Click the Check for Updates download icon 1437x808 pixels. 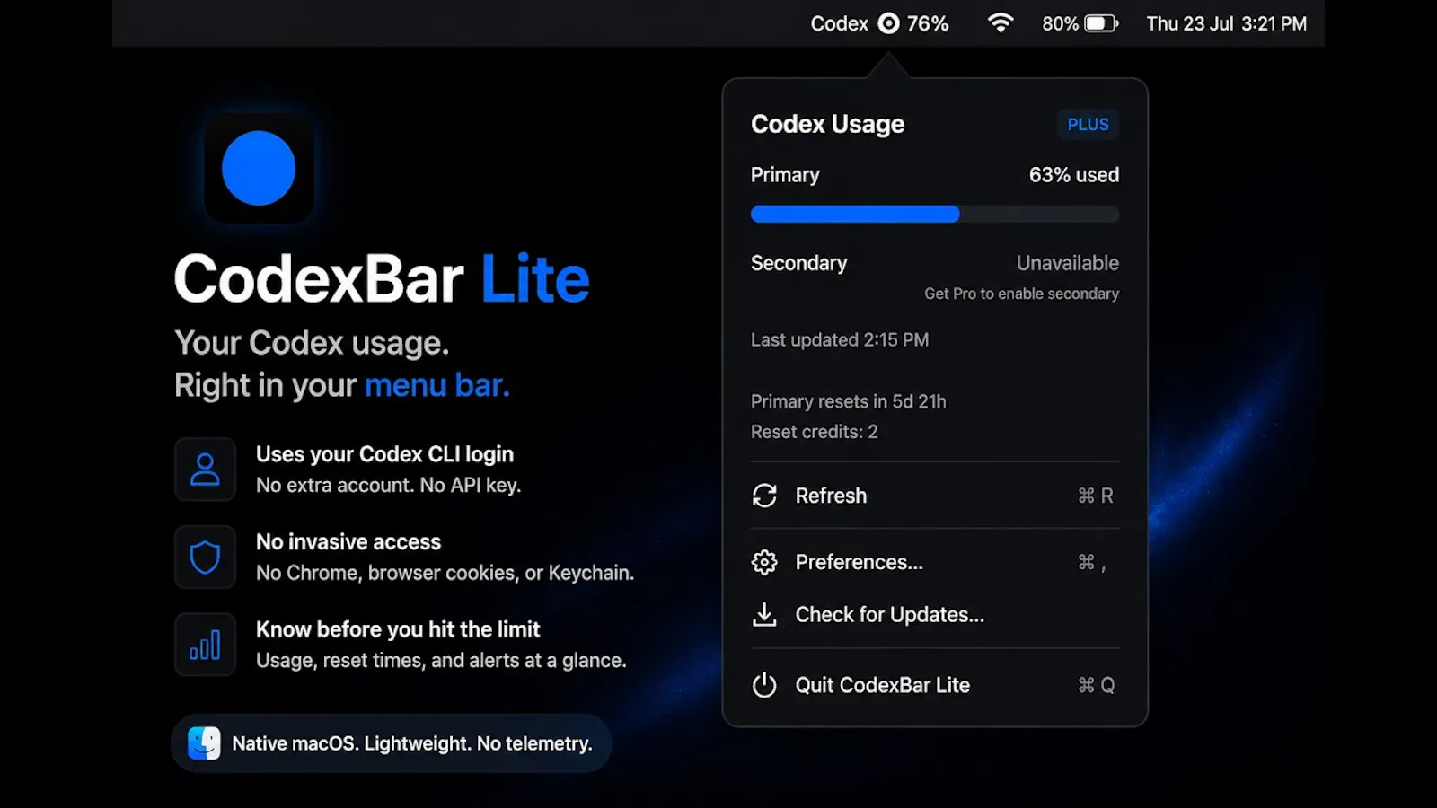pos(764,615)
